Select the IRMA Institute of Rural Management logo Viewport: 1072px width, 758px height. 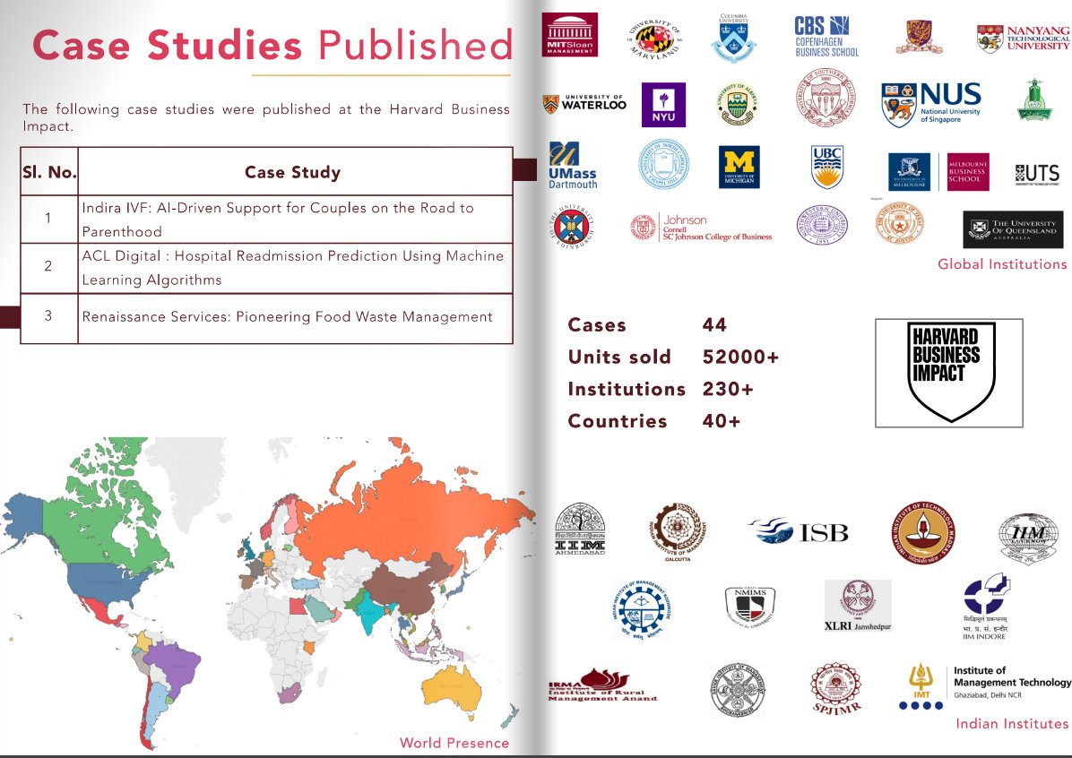click(x=602, y=685)
